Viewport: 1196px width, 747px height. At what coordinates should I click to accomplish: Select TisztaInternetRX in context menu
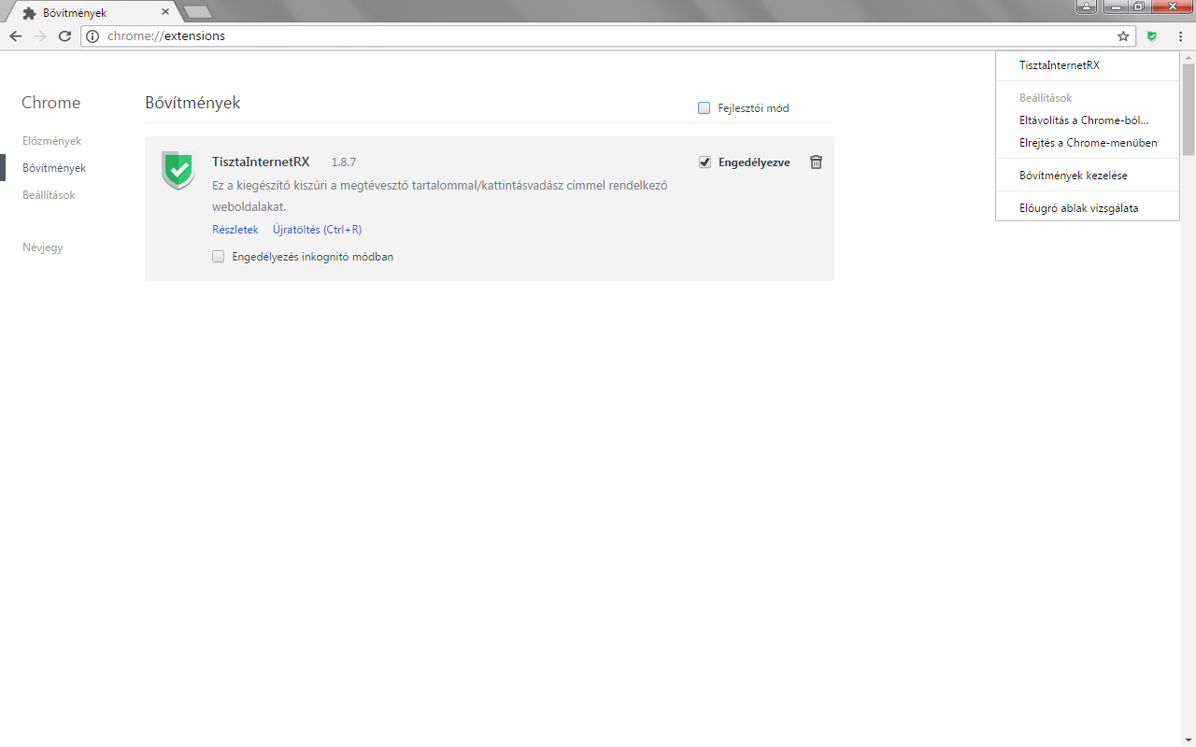pyautogui.click(x=1088, y=65)
